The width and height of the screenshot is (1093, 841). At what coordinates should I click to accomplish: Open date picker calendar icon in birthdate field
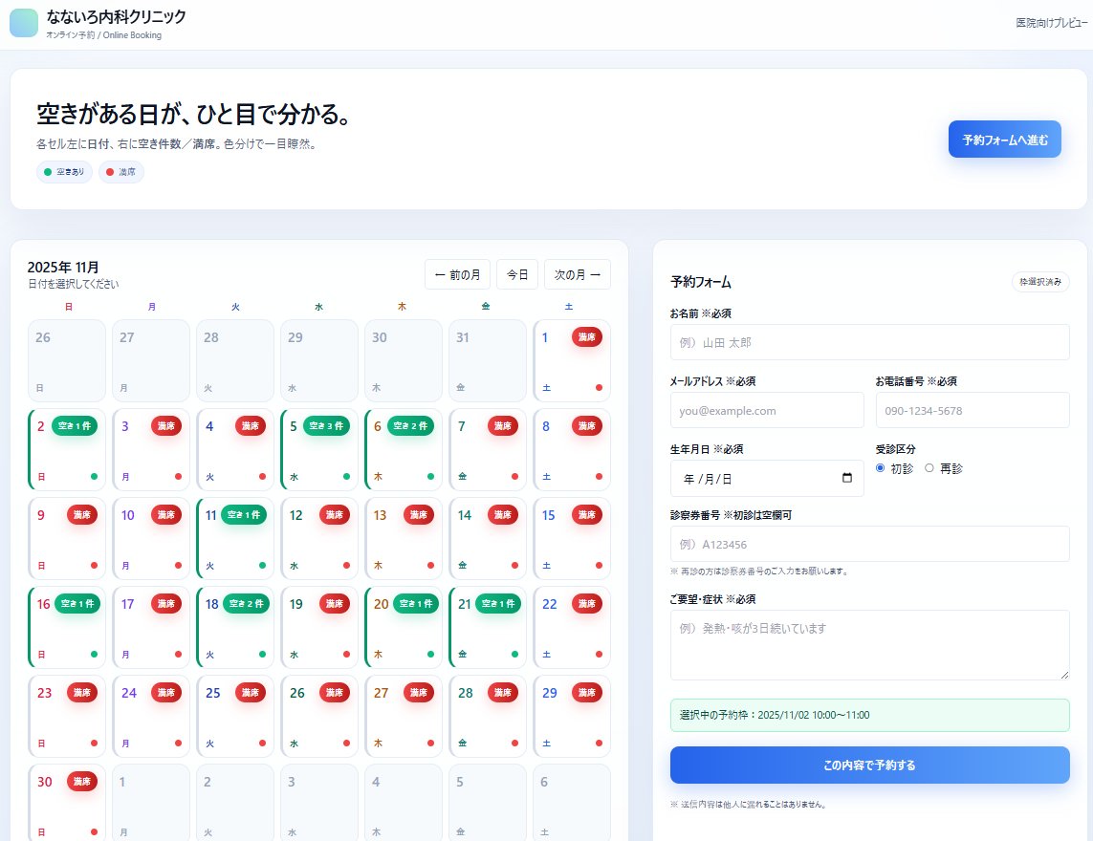tap(847, 478)
